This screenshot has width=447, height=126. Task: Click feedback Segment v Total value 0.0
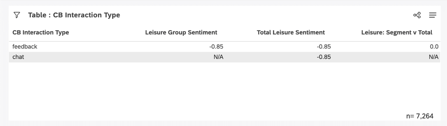[434, 47]
